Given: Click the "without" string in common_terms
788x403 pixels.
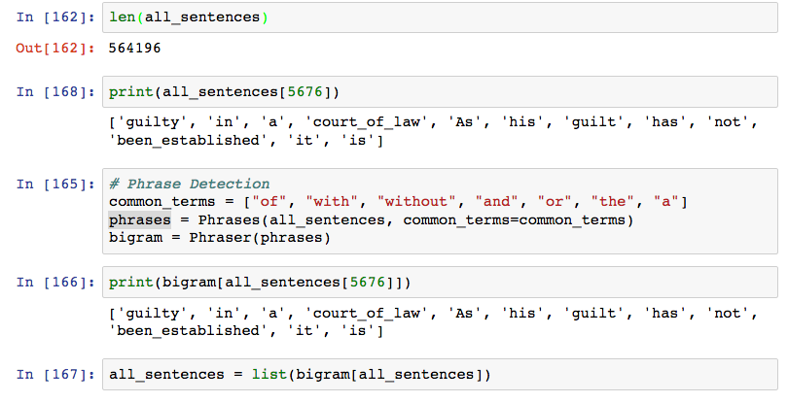Looking at the screenshot, I should coord(416,202).
